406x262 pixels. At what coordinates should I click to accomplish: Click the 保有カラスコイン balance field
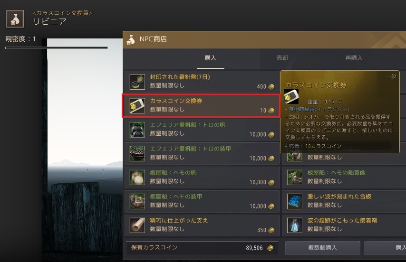click(202, 248)
